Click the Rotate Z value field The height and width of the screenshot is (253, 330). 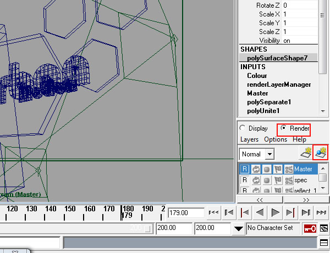click(300, 5)
